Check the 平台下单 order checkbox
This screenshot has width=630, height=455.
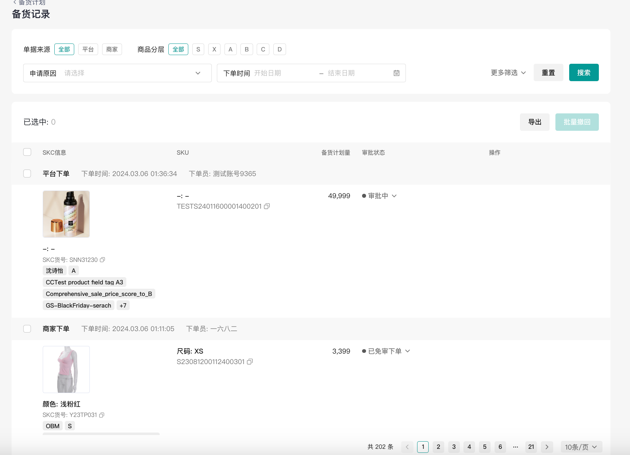[27, 174]
